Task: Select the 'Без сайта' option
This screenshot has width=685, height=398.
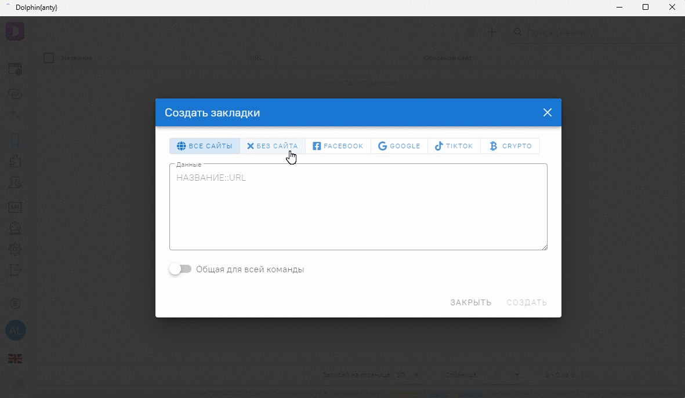Action: click(272, 146)
